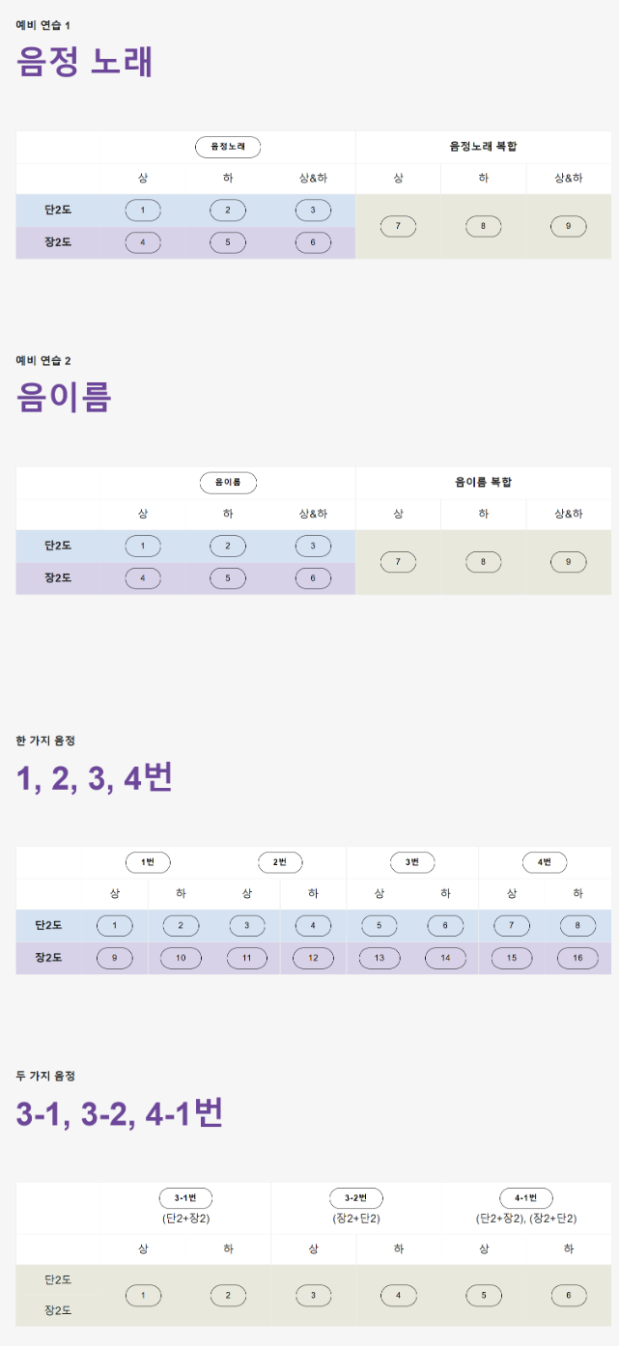Open number 6 in 음정 노래 장2도 row
The height and width of the screenshot is (1346, 619).
pyautogui.click(x=313, y=242)
